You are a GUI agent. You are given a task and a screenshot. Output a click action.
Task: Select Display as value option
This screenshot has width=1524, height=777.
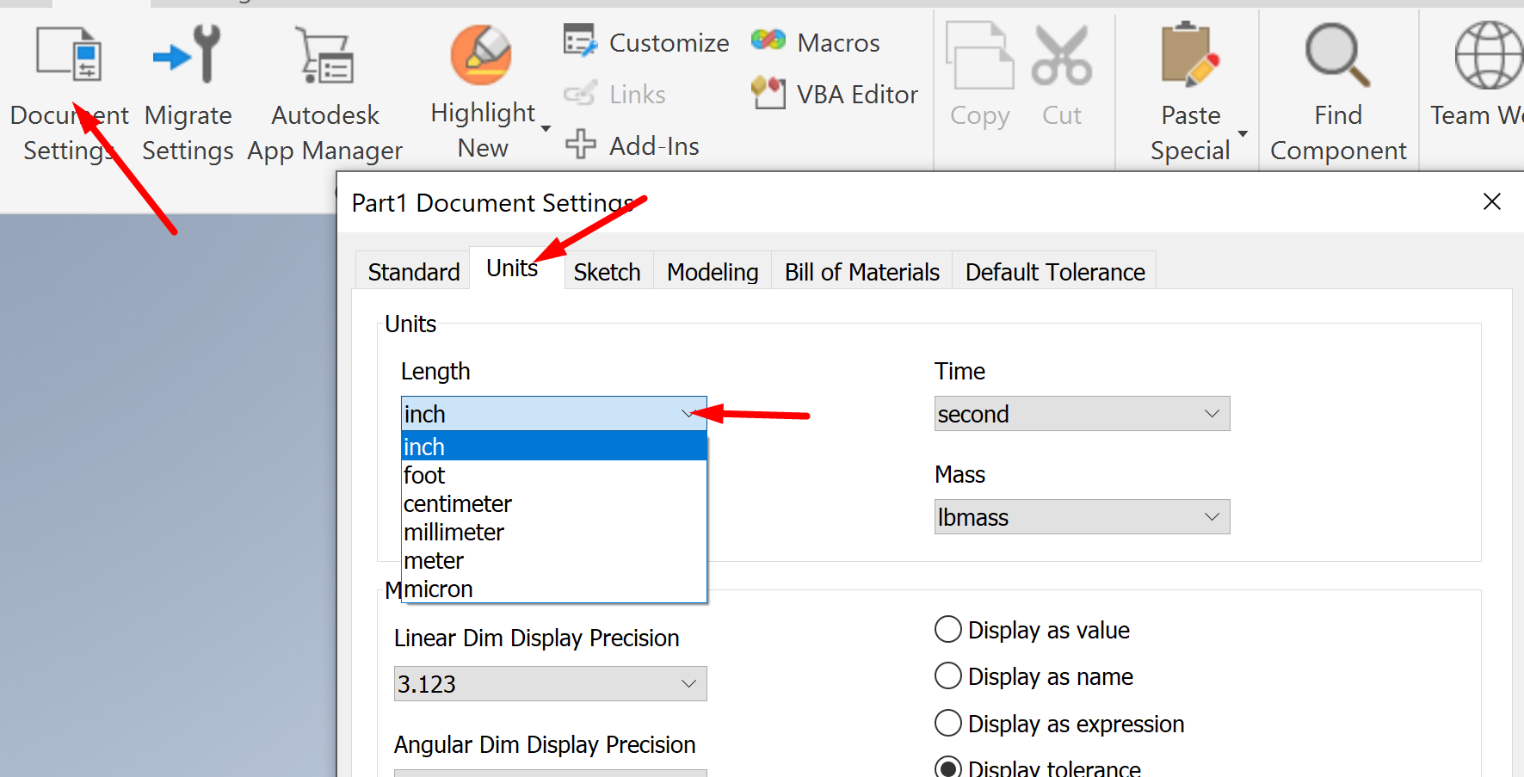(947, 629)
